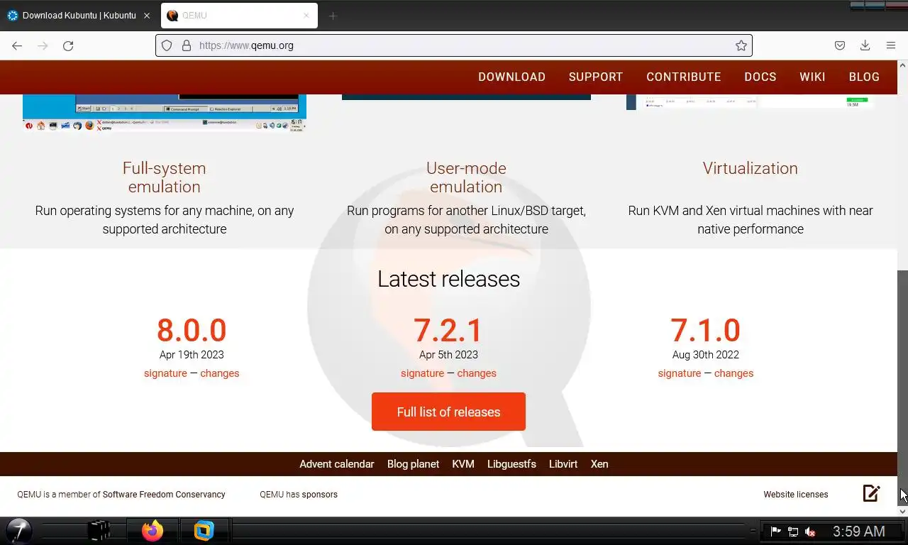
Task: Click the scrollbar down arrow
Action: click(x=902, y=511)
